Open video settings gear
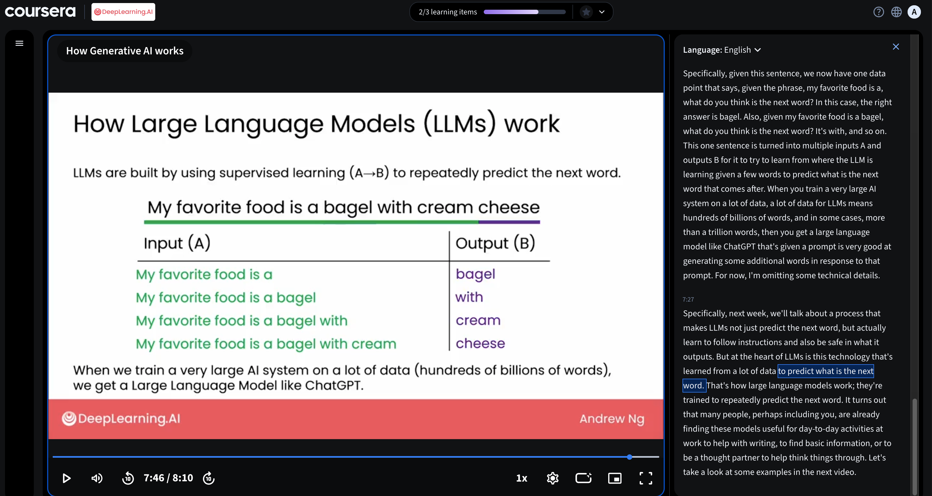This screenshot has height=496, width=932. (552, 478)
